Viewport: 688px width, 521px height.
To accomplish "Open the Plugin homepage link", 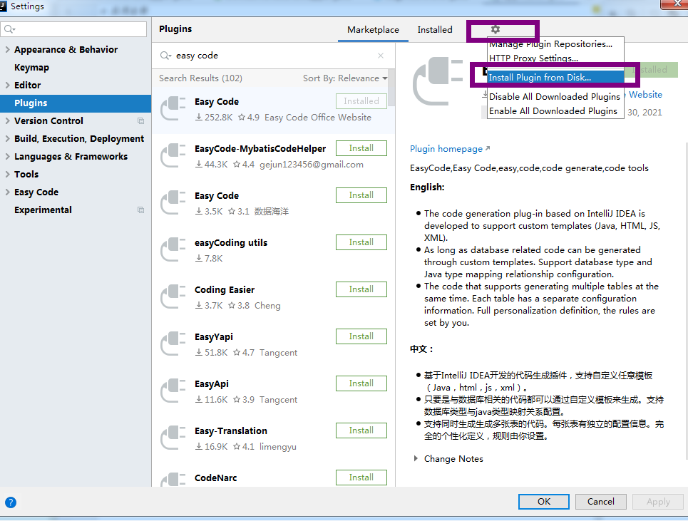I will 446,148.
